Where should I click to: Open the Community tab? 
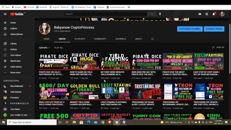click(100, 39)
